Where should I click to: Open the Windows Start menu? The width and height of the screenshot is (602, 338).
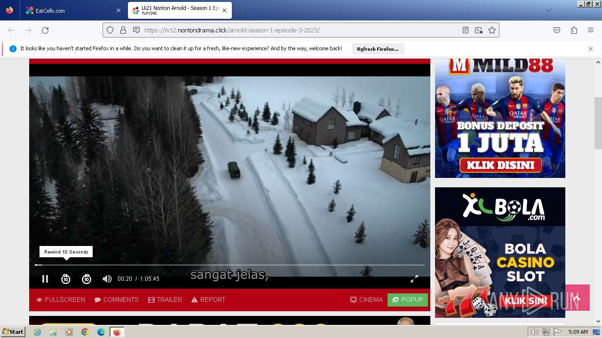(x=13, y=332)
